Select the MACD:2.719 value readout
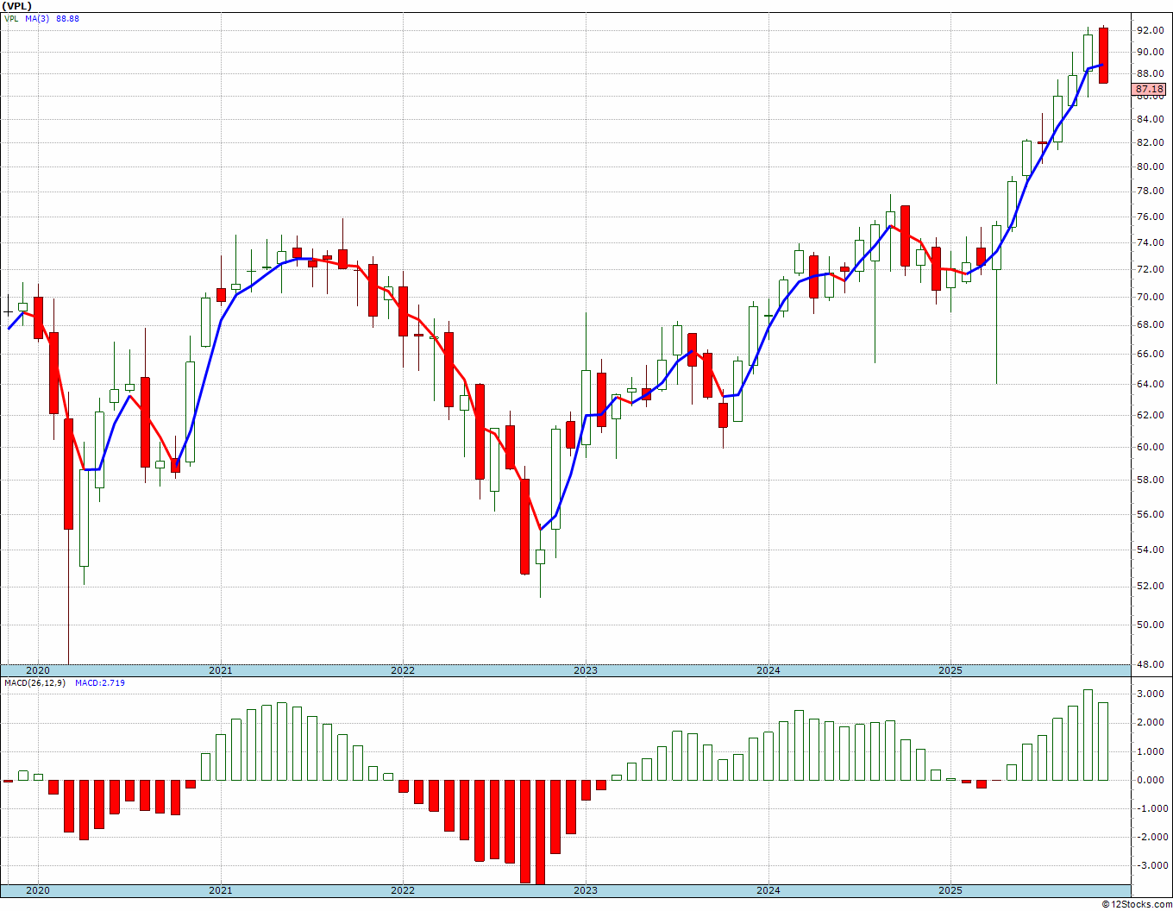1173x911 pixels. 100,682
